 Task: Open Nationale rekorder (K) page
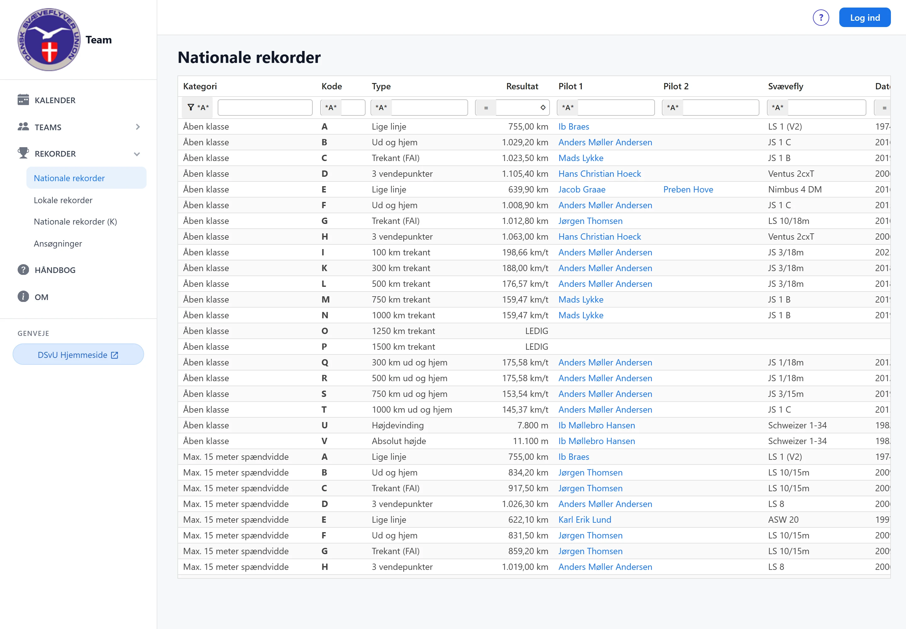tap(75, 221)
